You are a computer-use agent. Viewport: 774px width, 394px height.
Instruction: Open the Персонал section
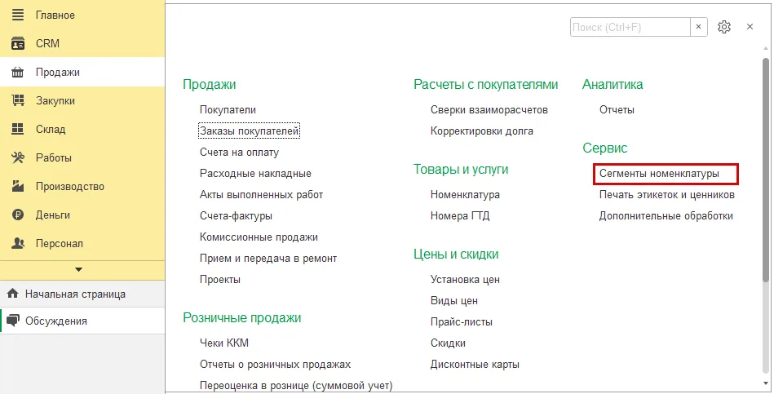coord(82,243)
